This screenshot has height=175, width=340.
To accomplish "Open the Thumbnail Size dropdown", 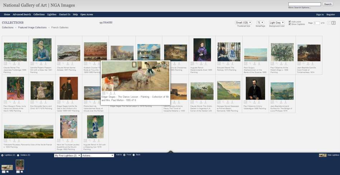I will (x=243, y=23).
